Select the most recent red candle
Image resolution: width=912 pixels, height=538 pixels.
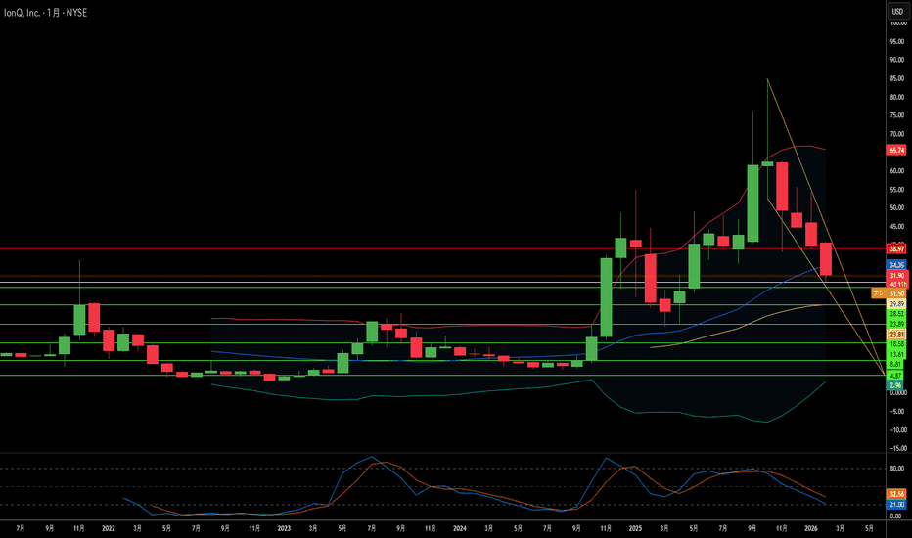[x=826, y=259]
